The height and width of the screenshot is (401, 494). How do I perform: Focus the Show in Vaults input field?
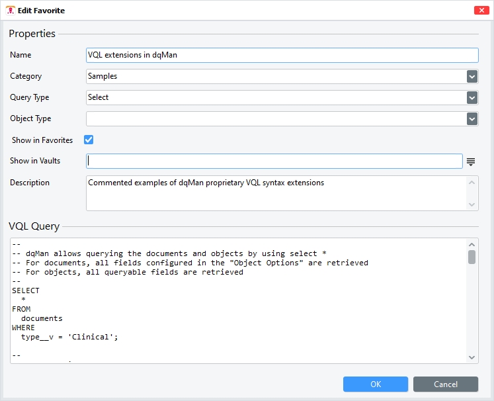click(274, 161)
